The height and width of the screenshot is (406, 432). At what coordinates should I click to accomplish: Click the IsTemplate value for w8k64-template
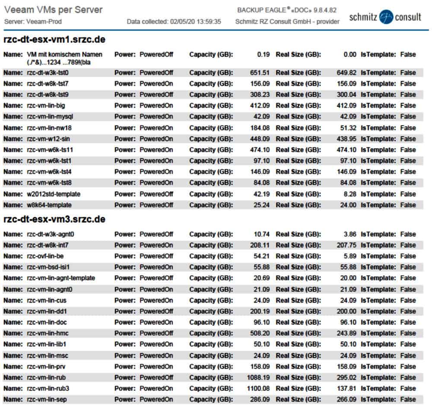[x=408, y=205]
